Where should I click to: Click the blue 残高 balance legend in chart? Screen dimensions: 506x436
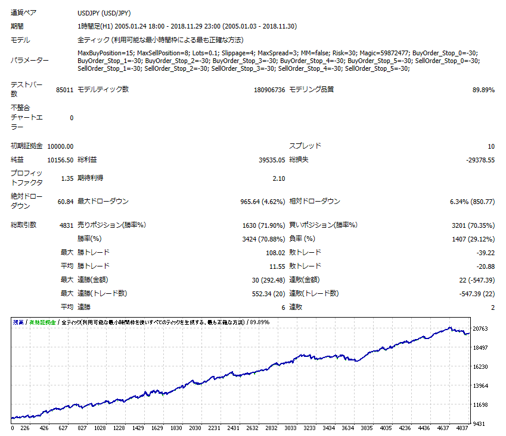click(x=18, y=322)
